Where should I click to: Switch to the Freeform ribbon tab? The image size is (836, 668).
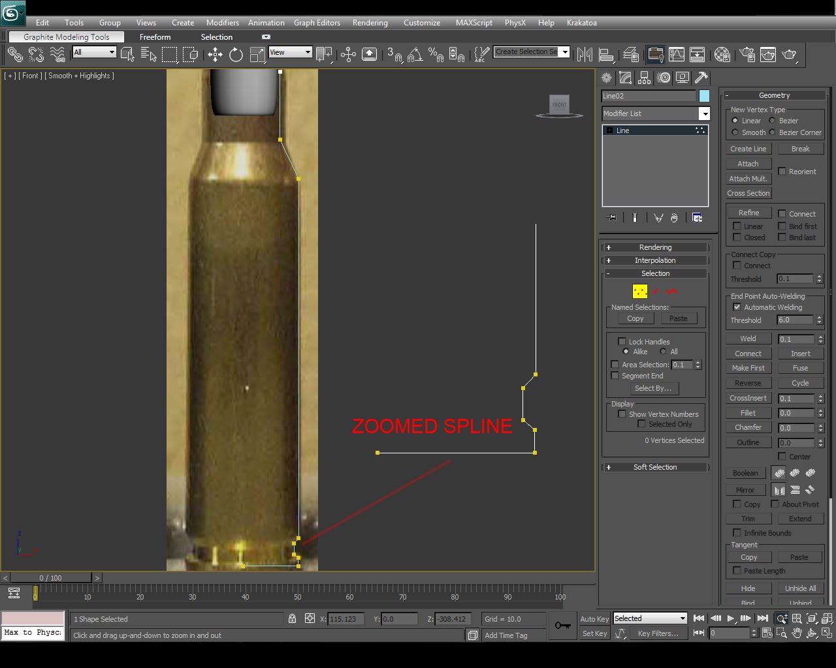[155, 37]
